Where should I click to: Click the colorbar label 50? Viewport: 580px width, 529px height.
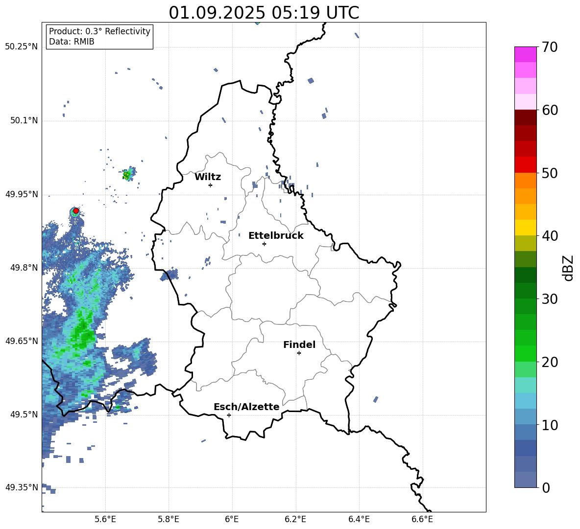[550, 173]
